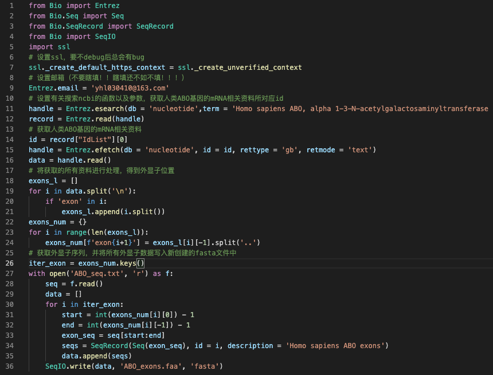Click the comment about ncbi on line 10
This screenshot has height=375, width=493.
pos(156,98)
